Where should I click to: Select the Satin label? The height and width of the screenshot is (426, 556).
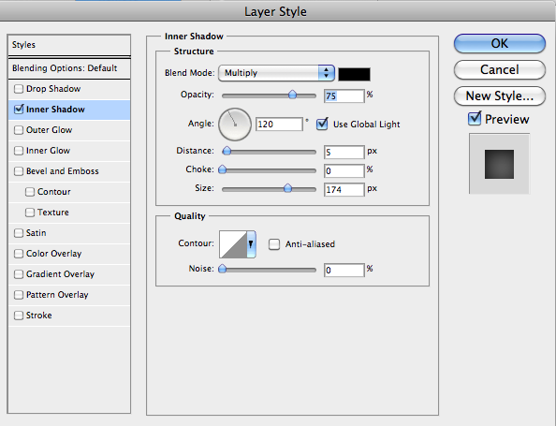tap(37, 233)
